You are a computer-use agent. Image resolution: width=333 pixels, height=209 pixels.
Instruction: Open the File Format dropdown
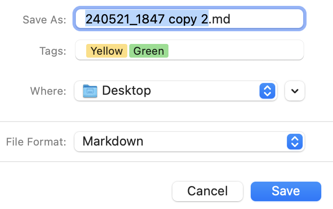(189, 142)
